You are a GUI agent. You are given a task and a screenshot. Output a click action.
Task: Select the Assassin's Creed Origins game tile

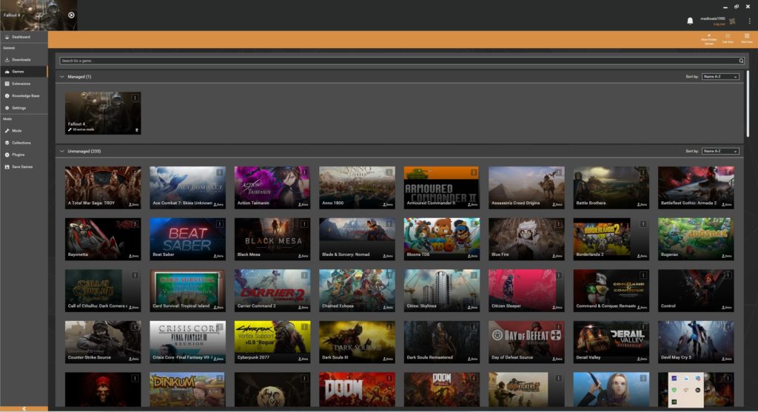coord(526,187)
